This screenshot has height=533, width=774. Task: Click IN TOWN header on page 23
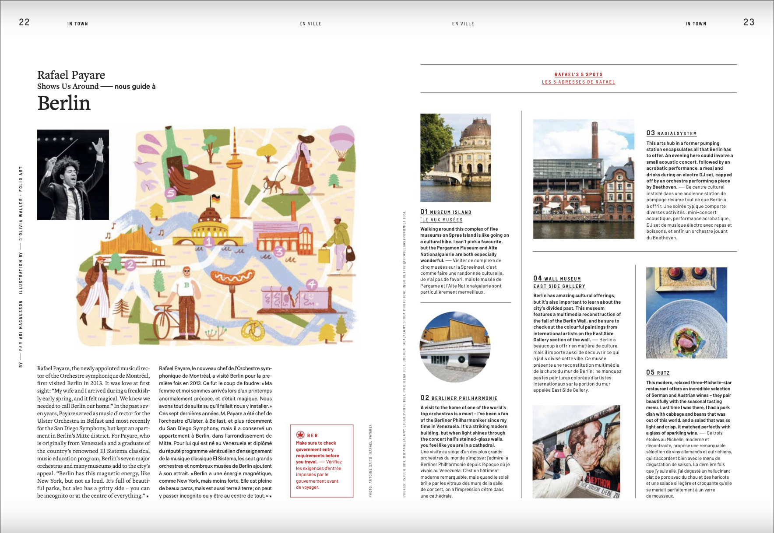pos(696,24)
